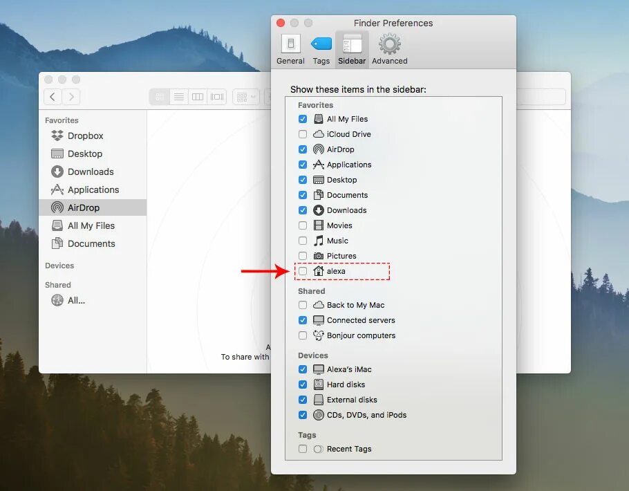The image size is (629, 491).
Task: Open Documents in Finder window sidebar
Action: 93,243
